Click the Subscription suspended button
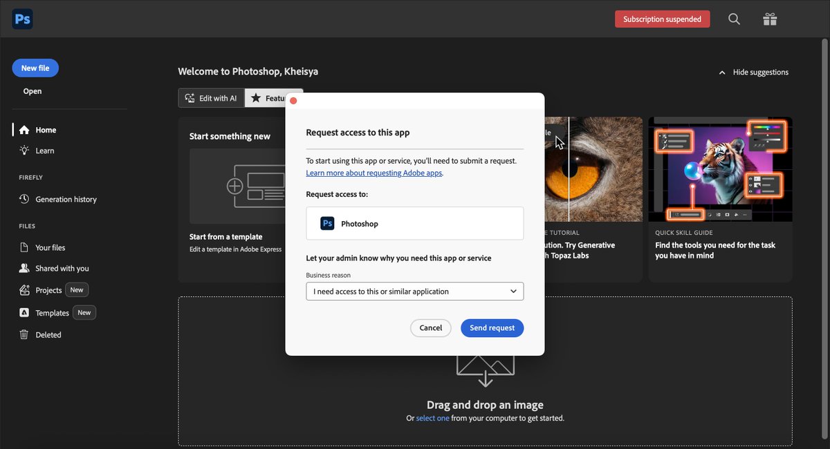The image size is (830, 449). 663,19
